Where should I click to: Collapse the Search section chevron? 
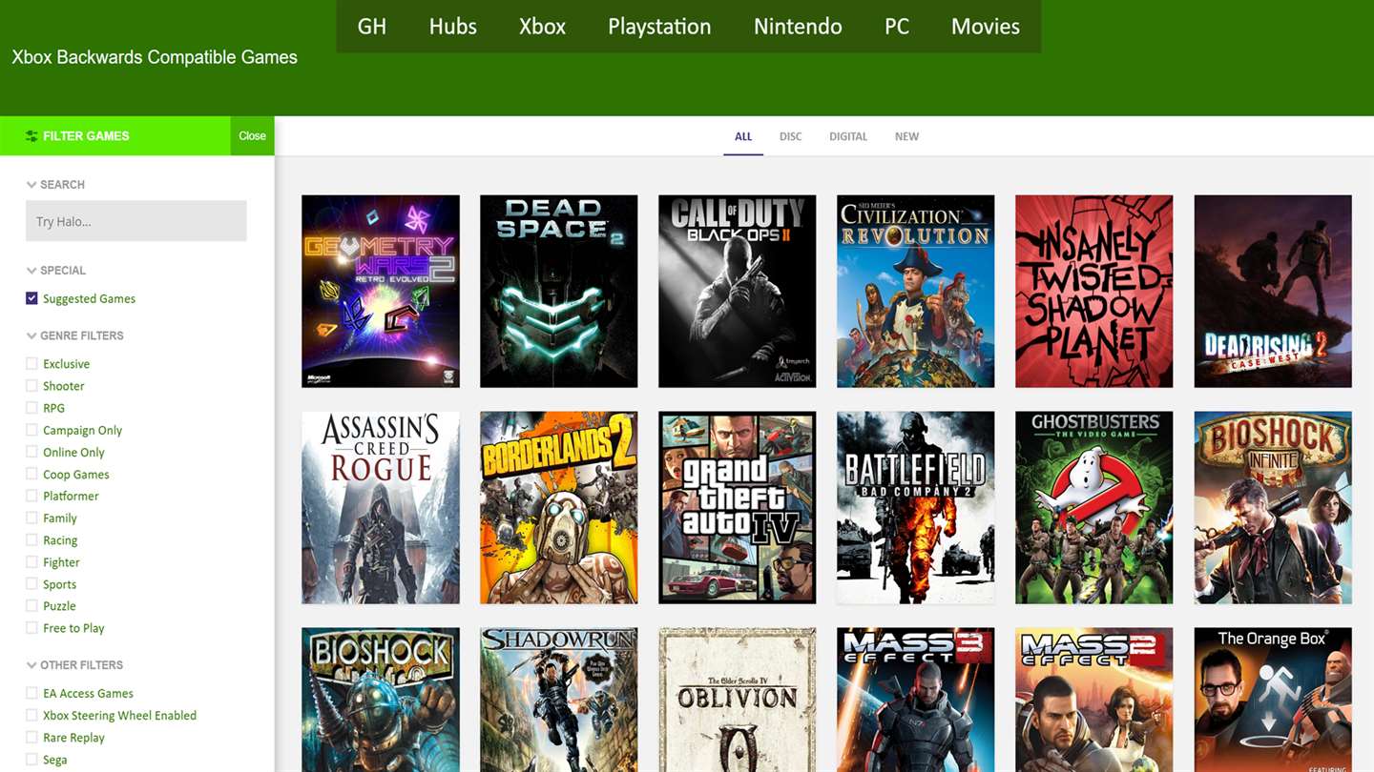click(31, 185)
